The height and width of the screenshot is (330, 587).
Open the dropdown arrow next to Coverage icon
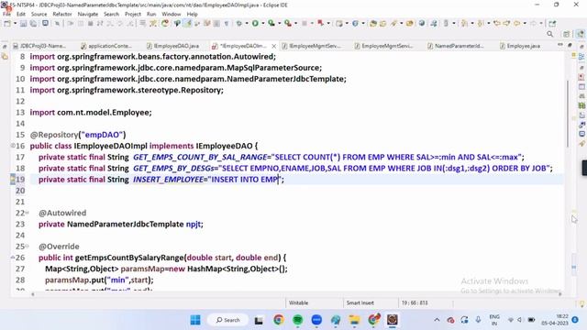pos(279,23)
